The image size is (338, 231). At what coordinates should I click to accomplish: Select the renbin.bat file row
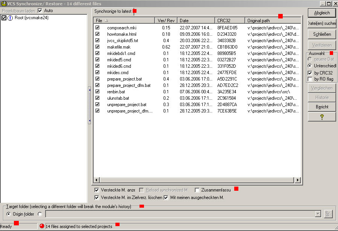[115, 91]
